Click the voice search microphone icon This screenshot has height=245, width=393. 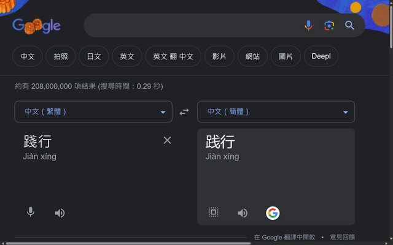pyautogui.click(x=309, y=25)
